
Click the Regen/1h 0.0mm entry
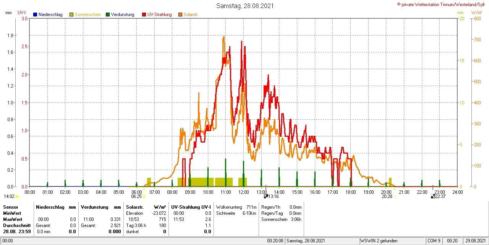(x=281, y=207)
